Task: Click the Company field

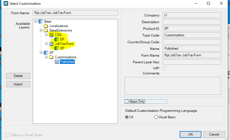Action: [192, 15]
